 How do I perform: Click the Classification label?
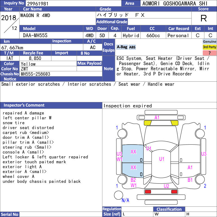169,209
